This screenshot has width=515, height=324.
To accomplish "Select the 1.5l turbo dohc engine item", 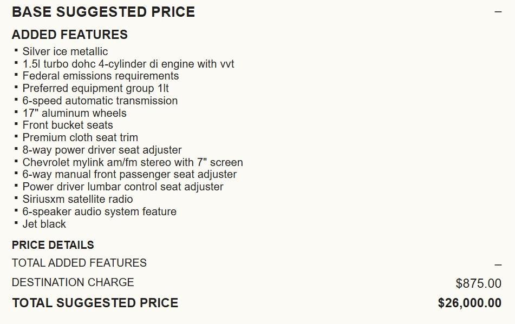I will click(x=128, y=64).
